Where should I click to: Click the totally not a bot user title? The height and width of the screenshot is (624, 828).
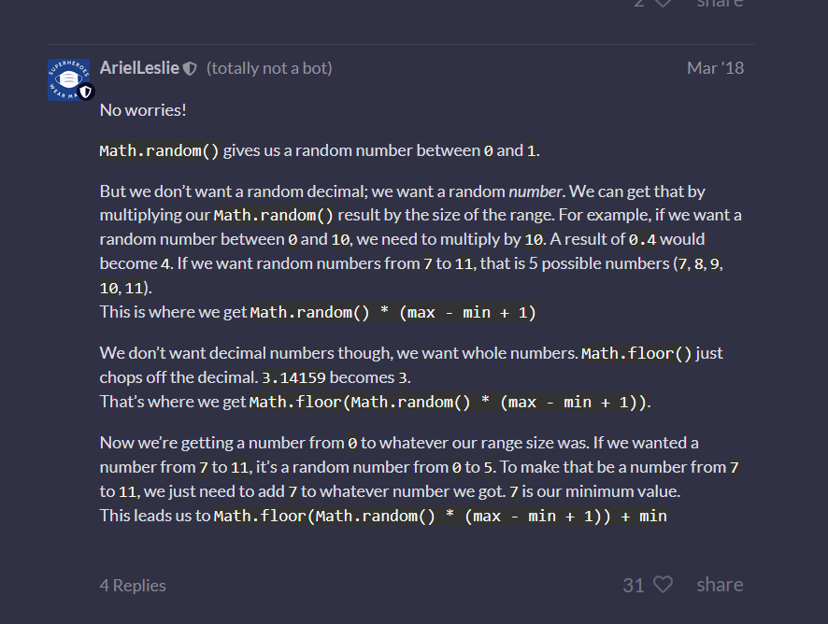click(269, 67)
